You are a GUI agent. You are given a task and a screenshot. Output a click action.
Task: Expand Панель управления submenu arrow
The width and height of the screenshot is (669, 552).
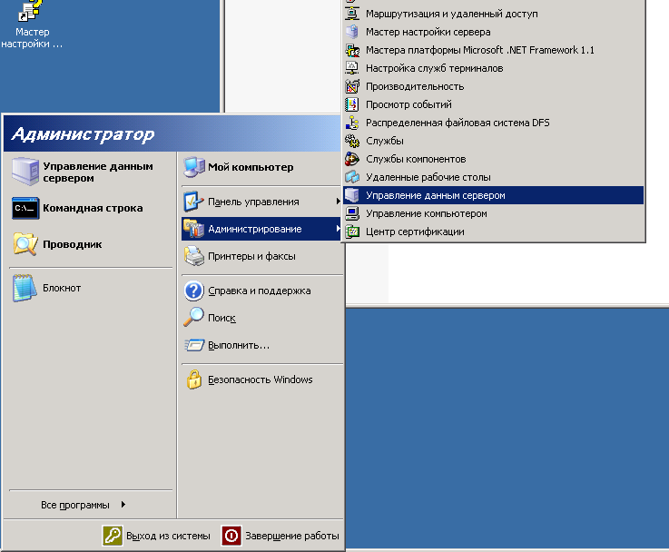(338, 201)
